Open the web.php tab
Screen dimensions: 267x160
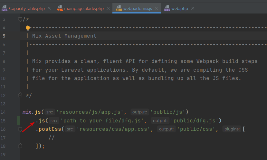[179, 8]
